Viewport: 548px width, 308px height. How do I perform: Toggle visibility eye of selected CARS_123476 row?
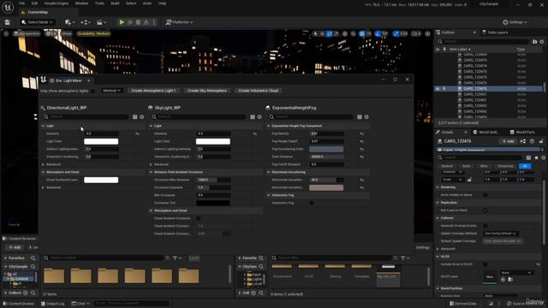point(438,89)
